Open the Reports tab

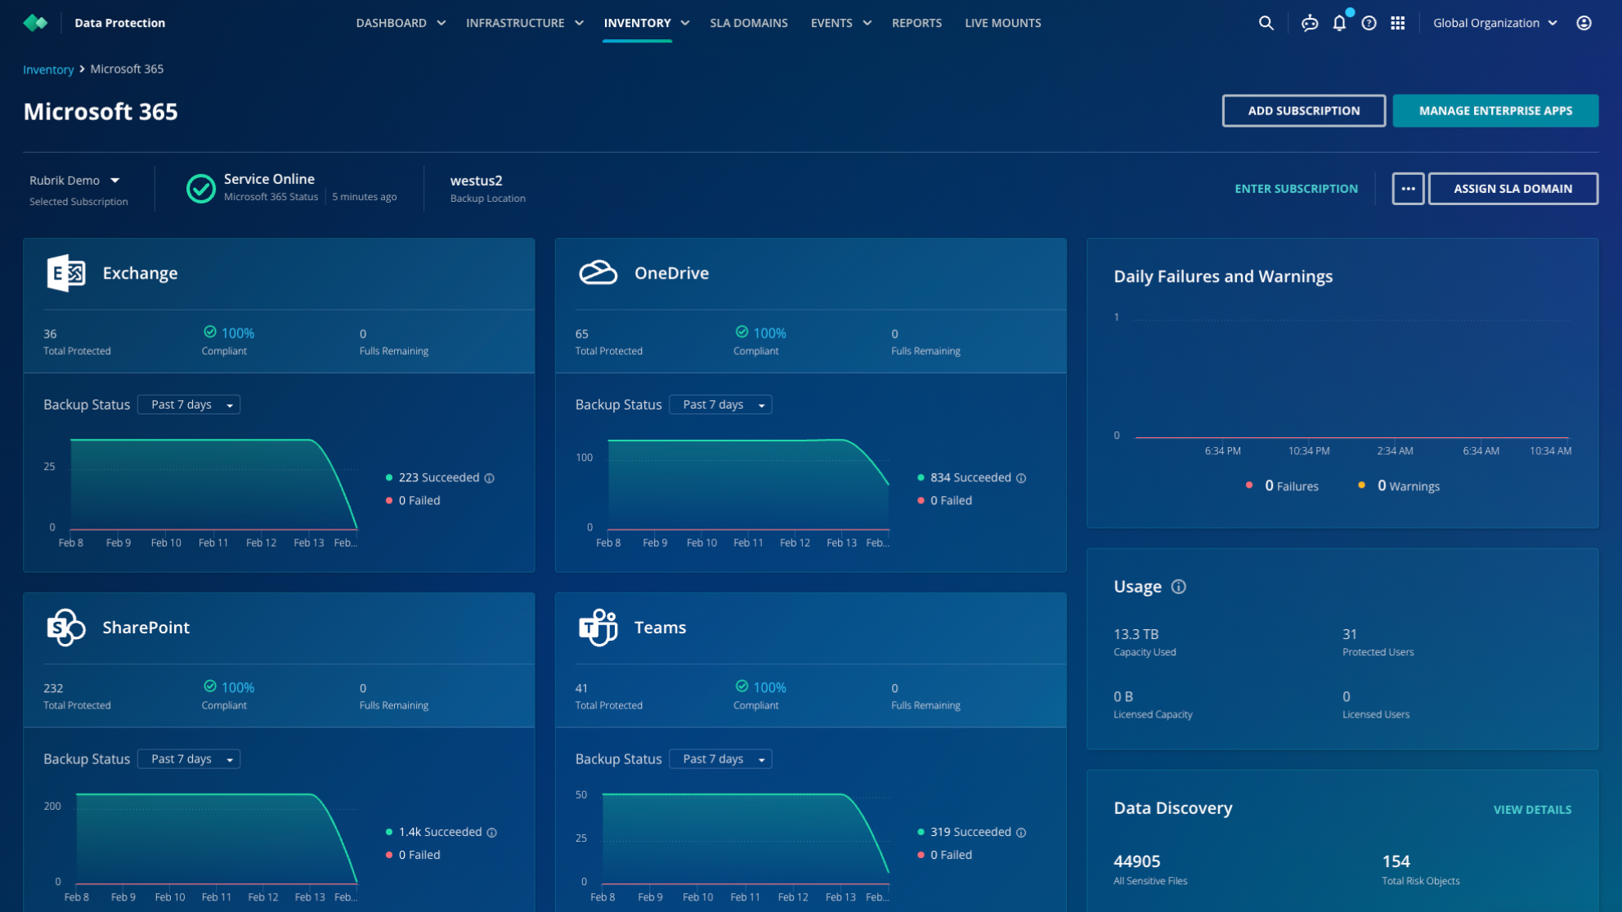916,23
